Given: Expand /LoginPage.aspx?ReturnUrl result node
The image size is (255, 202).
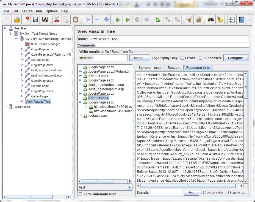Looking at the screenshot, I should click(80, 71).
